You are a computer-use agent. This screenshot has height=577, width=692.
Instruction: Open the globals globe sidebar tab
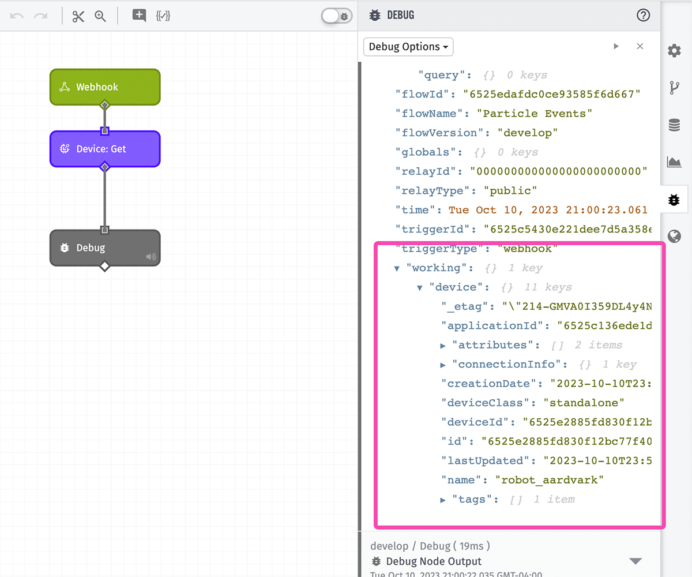(x=674, y=236)
